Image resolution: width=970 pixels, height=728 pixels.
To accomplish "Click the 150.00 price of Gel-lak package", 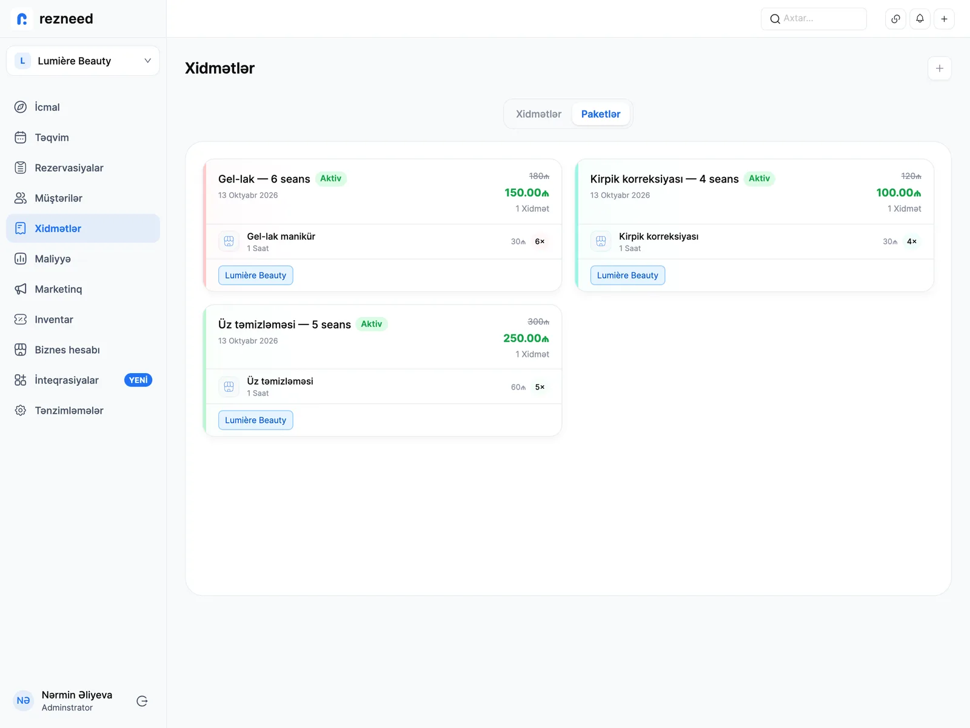I will click(x=527, y=192).
